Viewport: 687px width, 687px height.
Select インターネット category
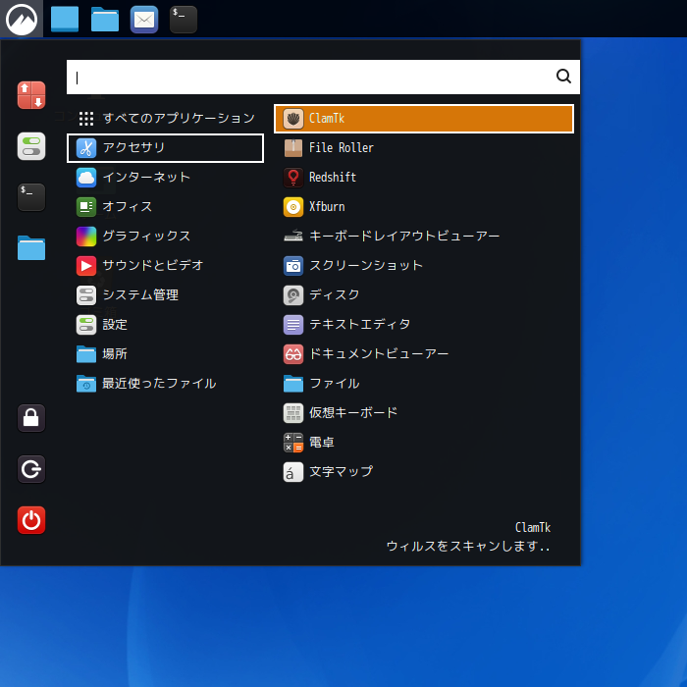coord(165,177)
